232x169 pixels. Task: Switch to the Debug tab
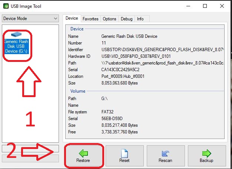pyautogui.click(x=126, y=19)
